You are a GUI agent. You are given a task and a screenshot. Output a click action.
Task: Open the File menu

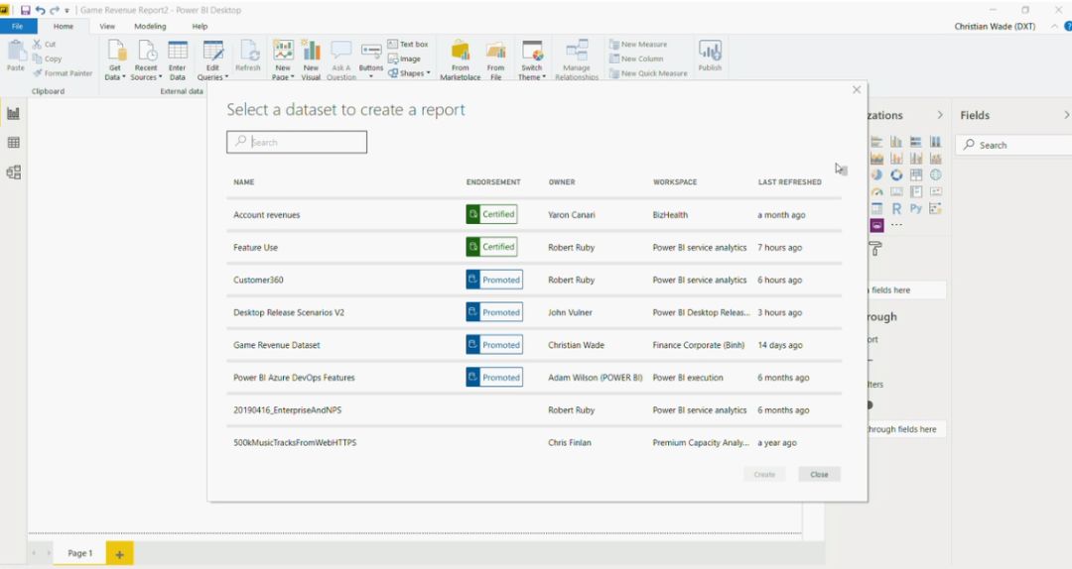point(17,26)
